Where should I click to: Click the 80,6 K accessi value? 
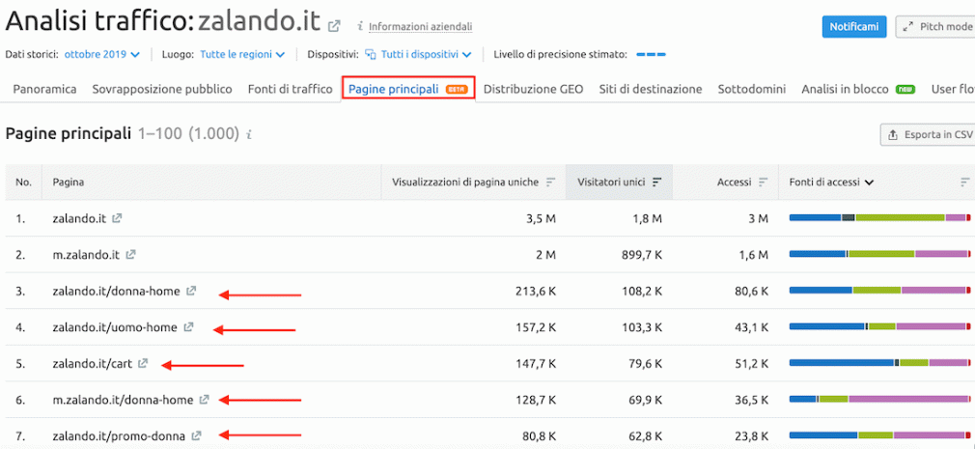click(x=751, y=291)
